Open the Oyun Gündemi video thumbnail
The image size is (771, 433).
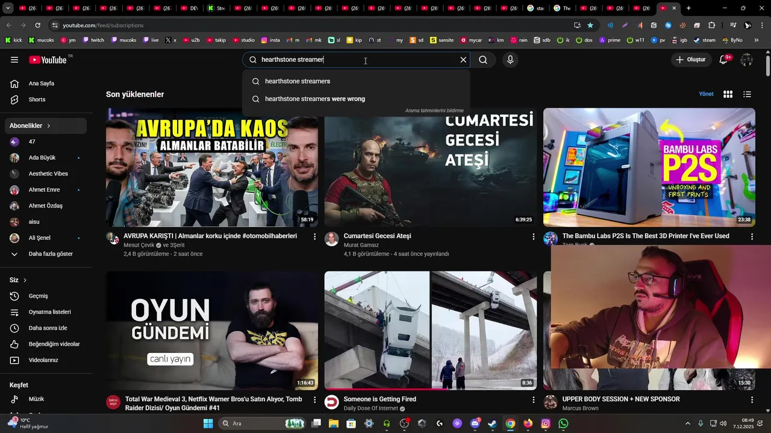coord(212,330)
